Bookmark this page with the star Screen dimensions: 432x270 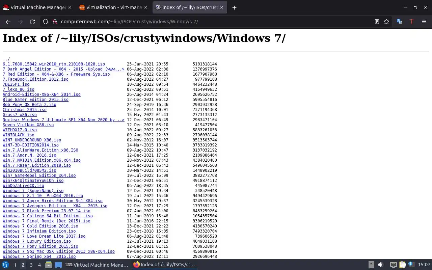pyautogui.click(x=386, y=22)
